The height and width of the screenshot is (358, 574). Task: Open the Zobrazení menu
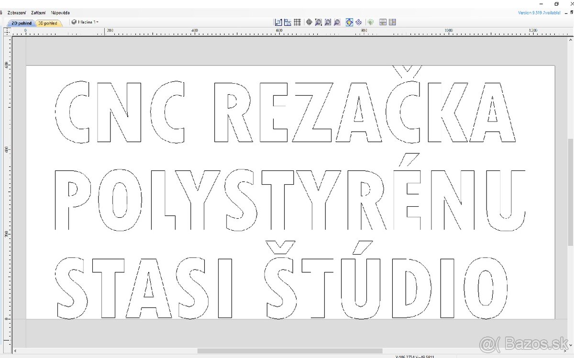(x=18, y=13)
